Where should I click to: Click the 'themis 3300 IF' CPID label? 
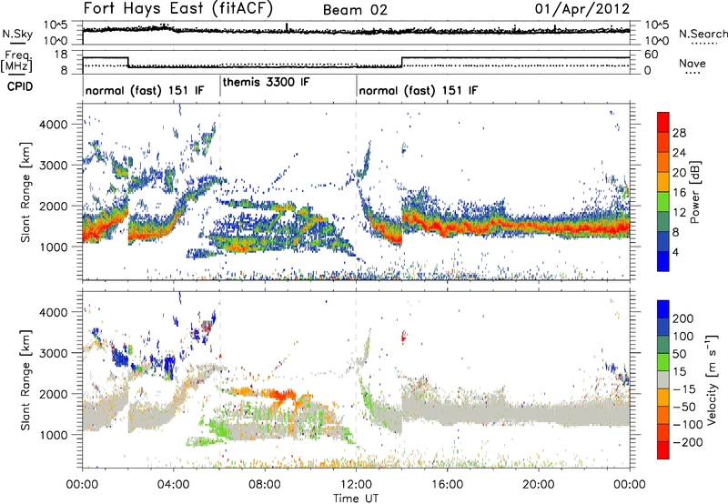pos(266,82)
